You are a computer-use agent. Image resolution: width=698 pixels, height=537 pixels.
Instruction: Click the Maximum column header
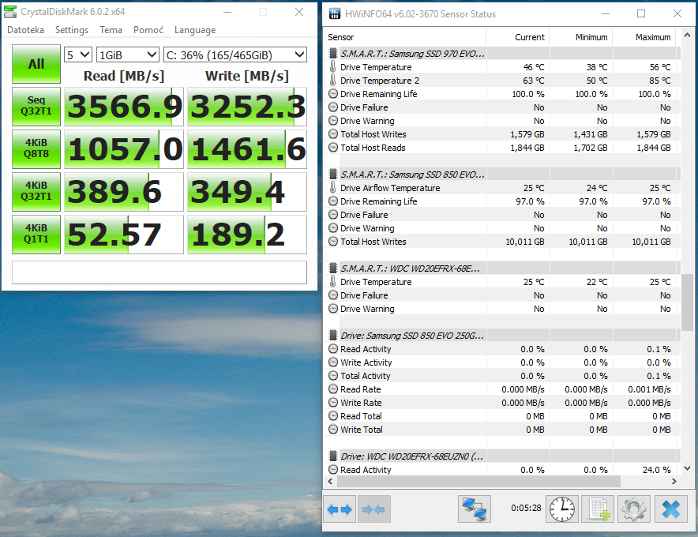pos(652,37)
